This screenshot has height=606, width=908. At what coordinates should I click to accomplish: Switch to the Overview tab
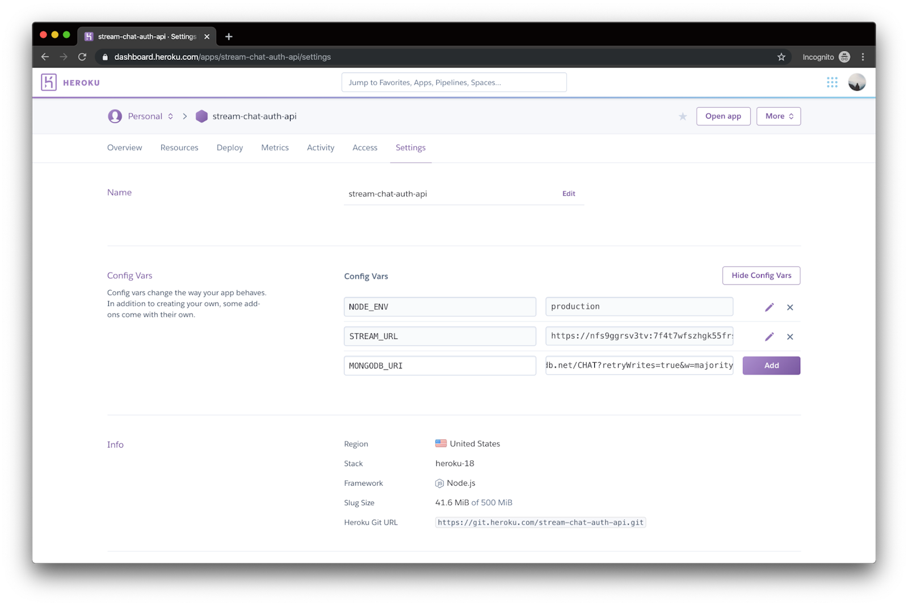click(x=124, y=147)
